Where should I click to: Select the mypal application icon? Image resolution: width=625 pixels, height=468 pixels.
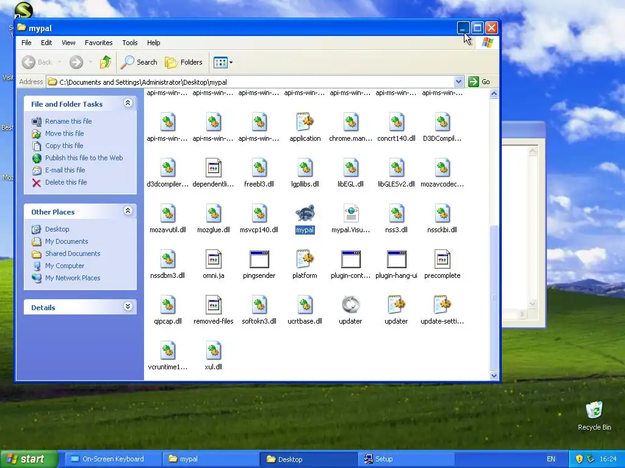305,214
